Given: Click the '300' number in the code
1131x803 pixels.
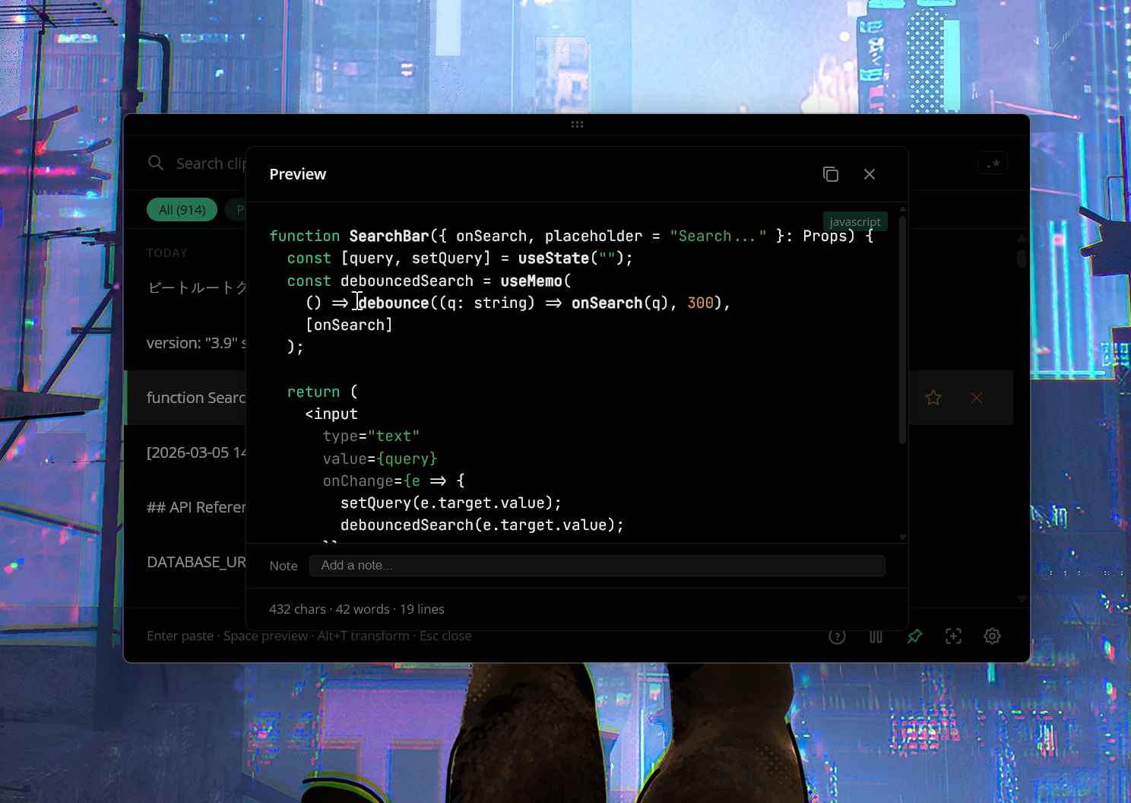Looking at the screenshot, I should [x=700, y=303].
